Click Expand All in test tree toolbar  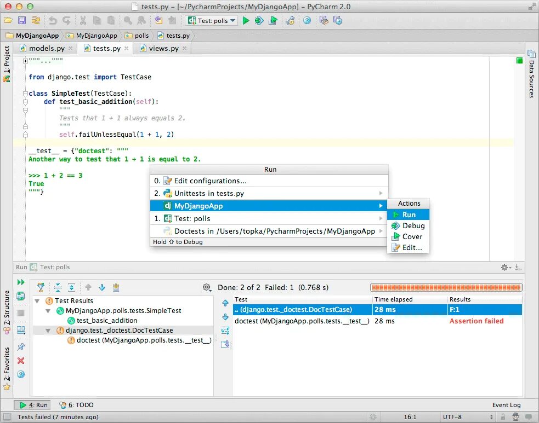[71, 287]
